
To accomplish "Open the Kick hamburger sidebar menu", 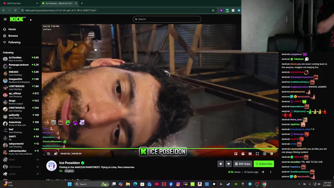I will [5, 19].
